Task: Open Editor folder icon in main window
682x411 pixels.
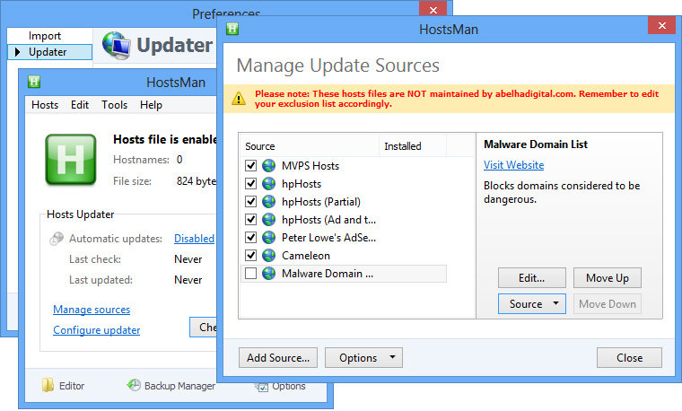Action: tap(48, 385)
